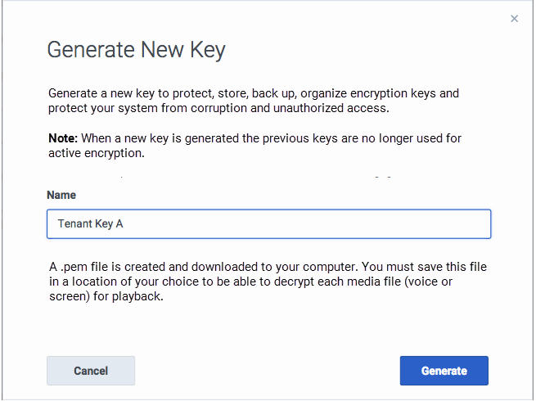Screen dimensions: 536x401
Task: Close the Generate New Key dialog
Action: click(x=514, y=19)
